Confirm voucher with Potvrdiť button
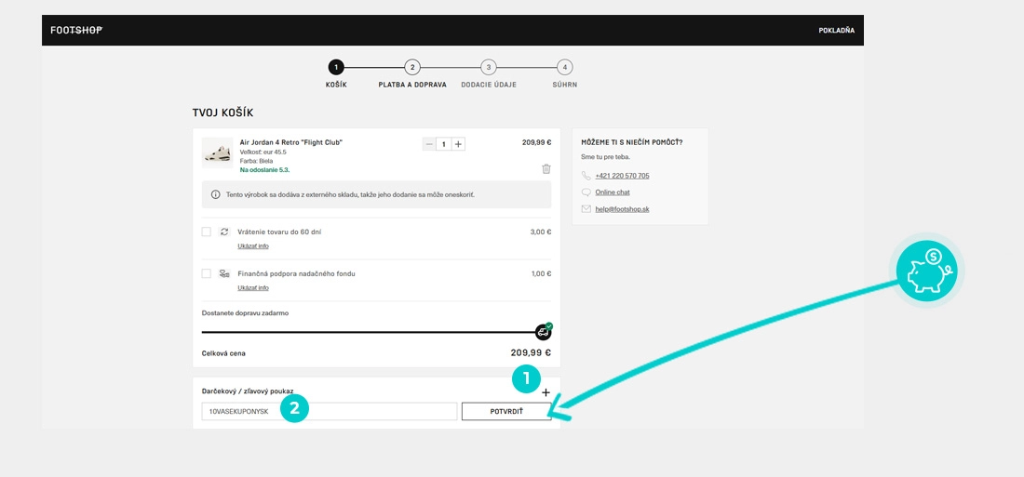 [506, 411]
